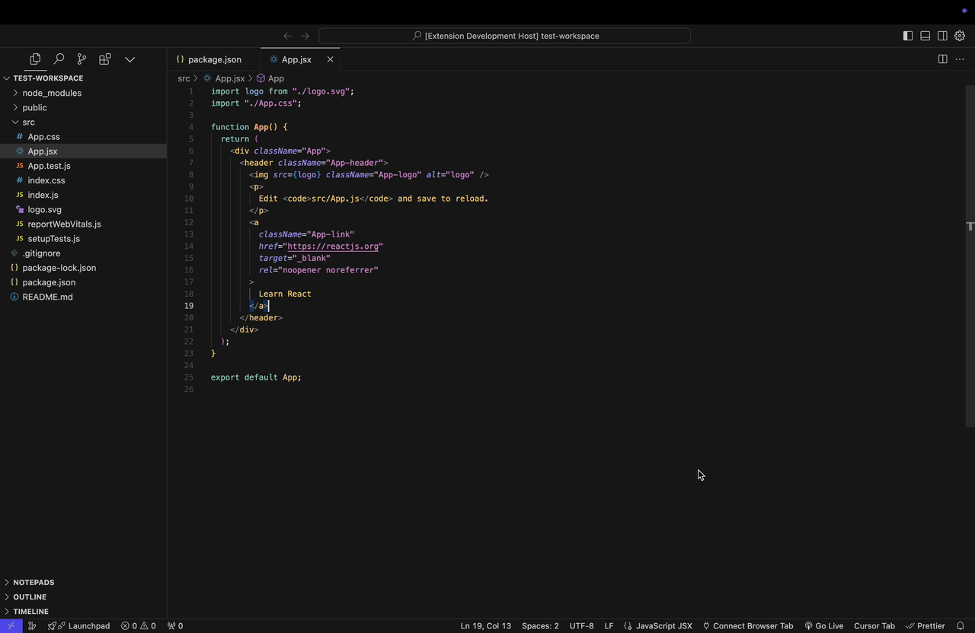Viewport: 975px width, 633px height.
Task: Open notifications bell icon
Action: click(961, 625)
